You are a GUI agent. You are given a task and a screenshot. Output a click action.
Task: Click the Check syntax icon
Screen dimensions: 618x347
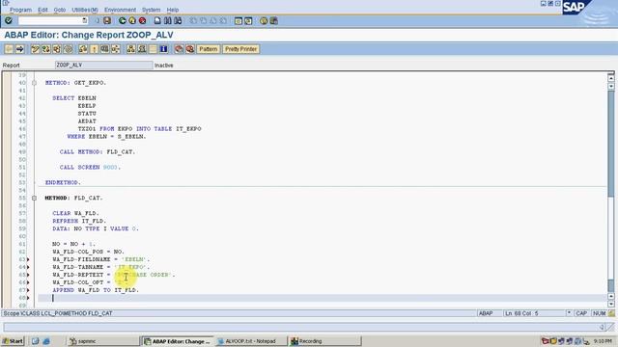pos(83,49)
